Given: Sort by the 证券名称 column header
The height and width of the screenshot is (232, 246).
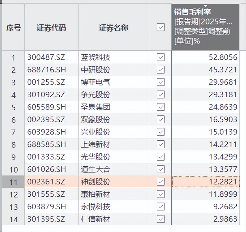Looking at the screenshot, I should tap(113, 28).
